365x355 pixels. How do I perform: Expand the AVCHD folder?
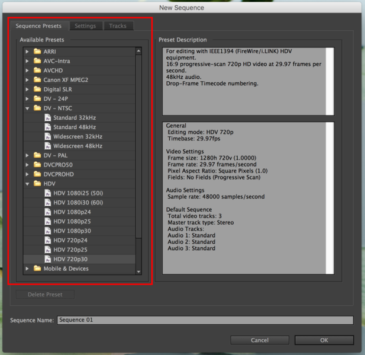pyautogui.click(x=27, y=71)
